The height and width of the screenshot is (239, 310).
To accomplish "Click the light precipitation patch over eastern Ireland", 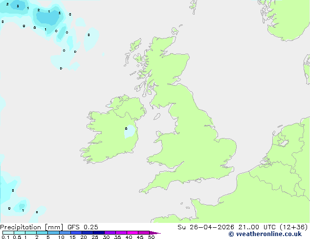I will coord(130,132).
